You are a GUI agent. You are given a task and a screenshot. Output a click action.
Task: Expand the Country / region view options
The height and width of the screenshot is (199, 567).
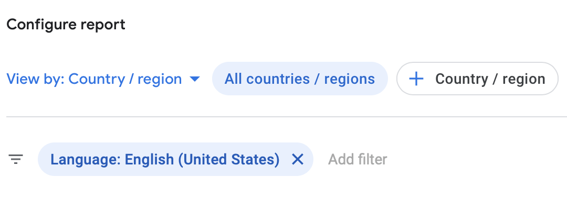pos(103,79)
